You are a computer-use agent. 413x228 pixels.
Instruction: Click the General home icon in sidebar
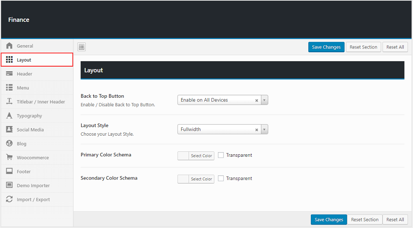pyautogui.click(x=9, y=46)
